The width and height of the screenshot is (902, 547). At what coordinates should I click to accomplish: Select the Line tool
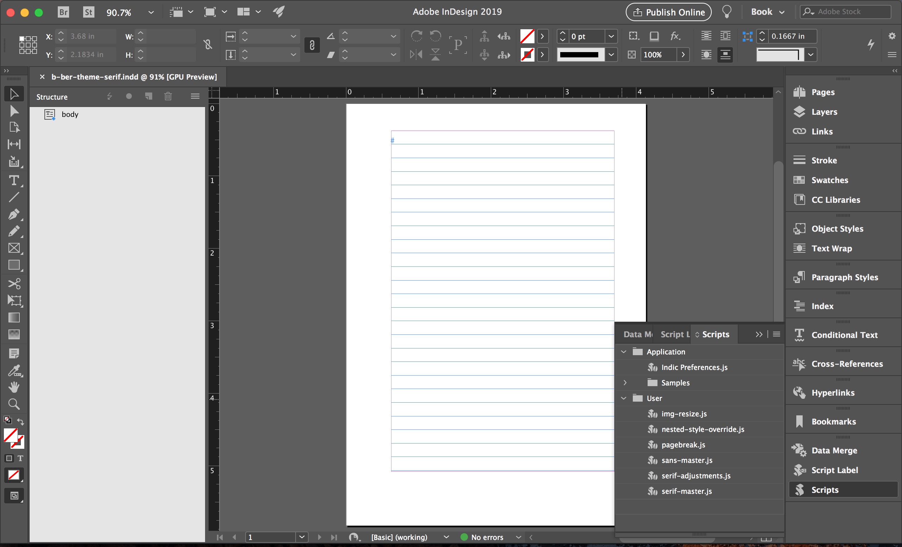pos(14,197)
